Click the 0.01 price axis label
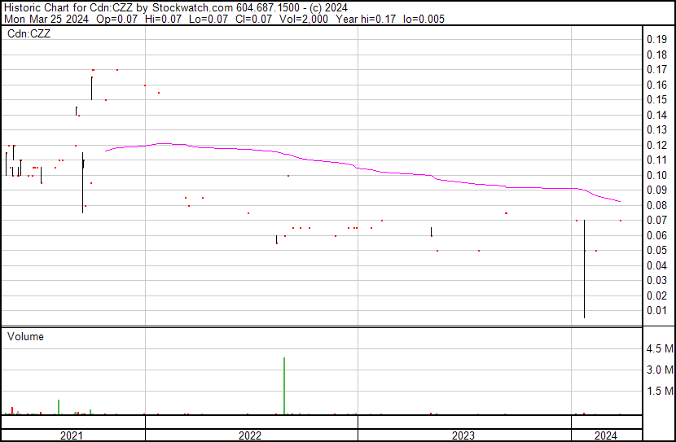This screenshot has height=442, width=676. tap(656, 310)
